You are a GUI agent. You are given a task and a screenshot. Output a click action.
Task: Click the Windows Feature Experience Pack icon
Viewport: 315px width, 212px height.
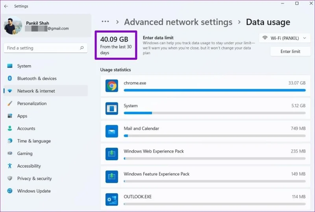(x=112, y=177)
